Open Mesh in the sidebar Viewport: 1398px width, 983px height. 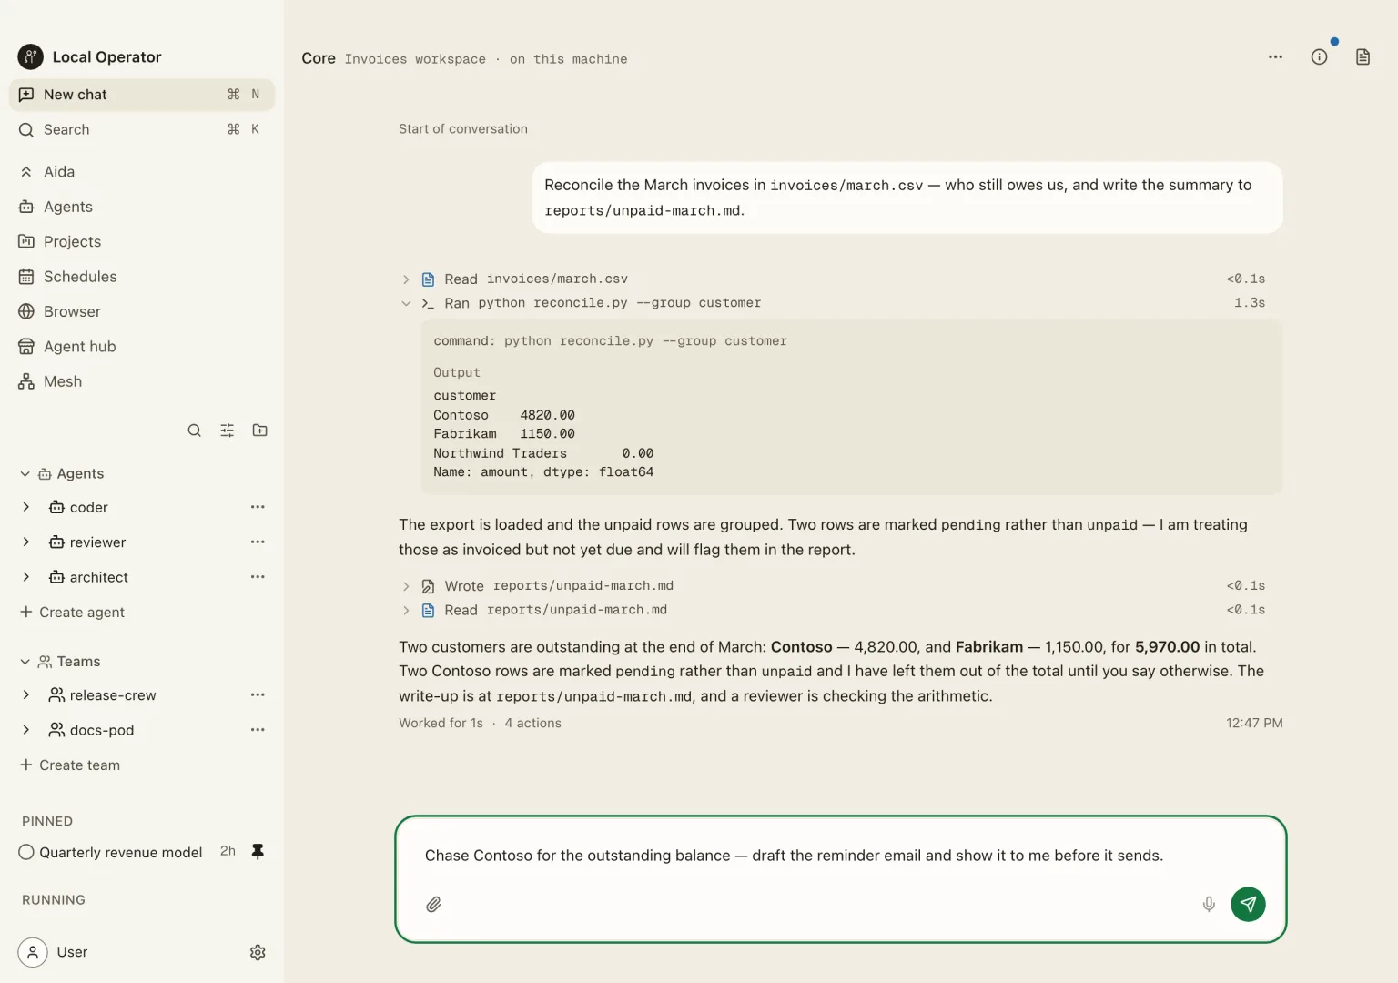(x=141, y=381)
